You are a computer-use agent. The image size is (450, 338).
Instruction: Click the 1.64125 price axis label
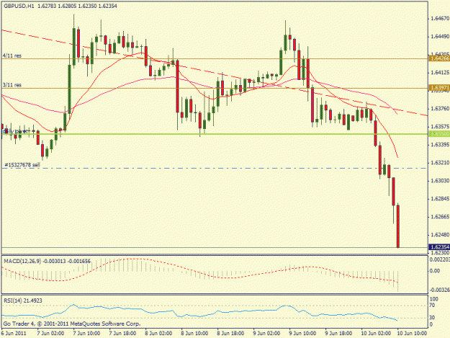pyautogui.click(x=440, y=73)
